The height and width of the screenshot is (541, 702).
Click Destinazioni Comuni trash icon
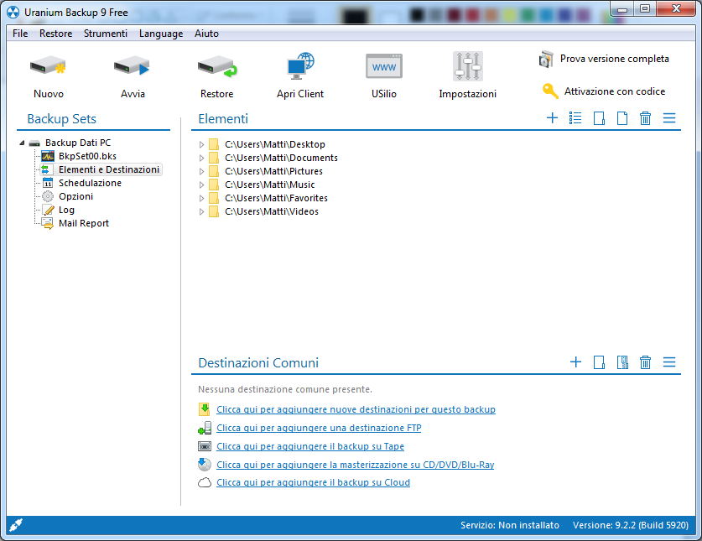pos(645,362)
